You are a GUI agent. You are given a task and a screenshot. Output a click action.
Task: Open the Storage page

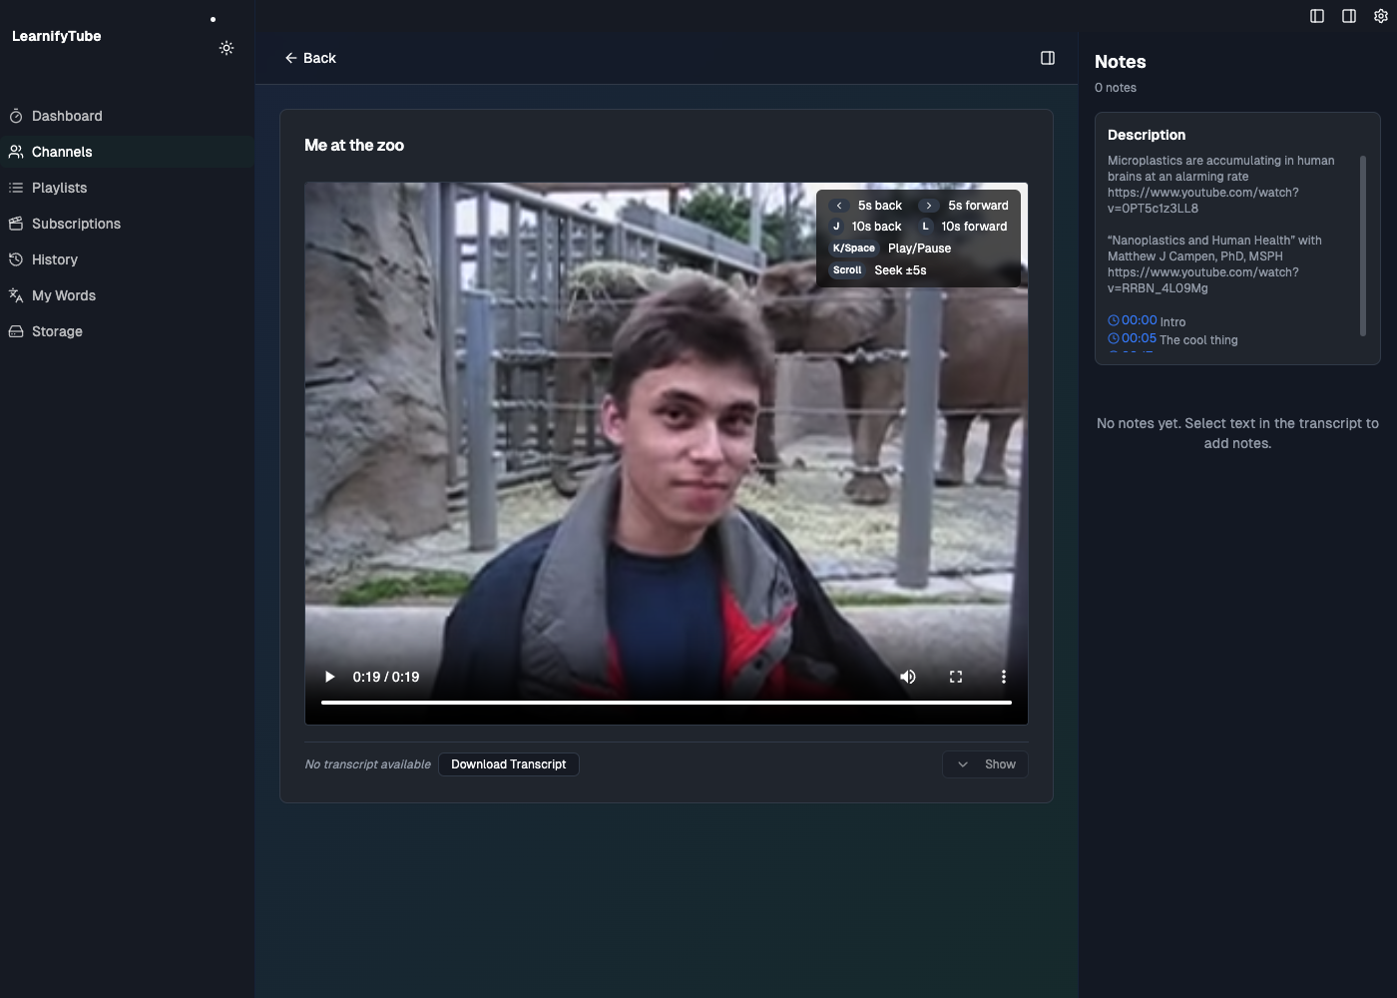[56, 331]
